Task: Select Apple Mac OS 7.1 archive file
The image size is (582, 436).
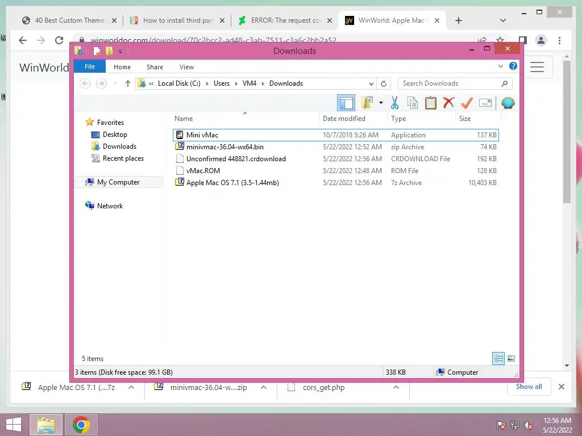Action: (x=335, y=182)
